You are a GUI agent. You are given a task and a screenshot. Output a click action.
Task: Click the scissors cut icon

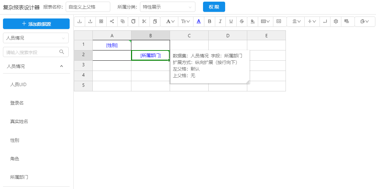click(144, 21)
